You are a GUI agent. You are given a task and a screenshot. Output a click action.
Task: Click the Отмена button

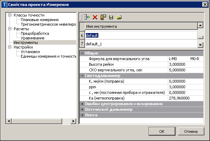(191, 132)
